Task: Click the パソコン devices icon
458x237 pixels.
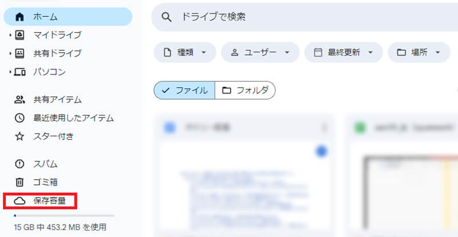Action: (19, 72)
